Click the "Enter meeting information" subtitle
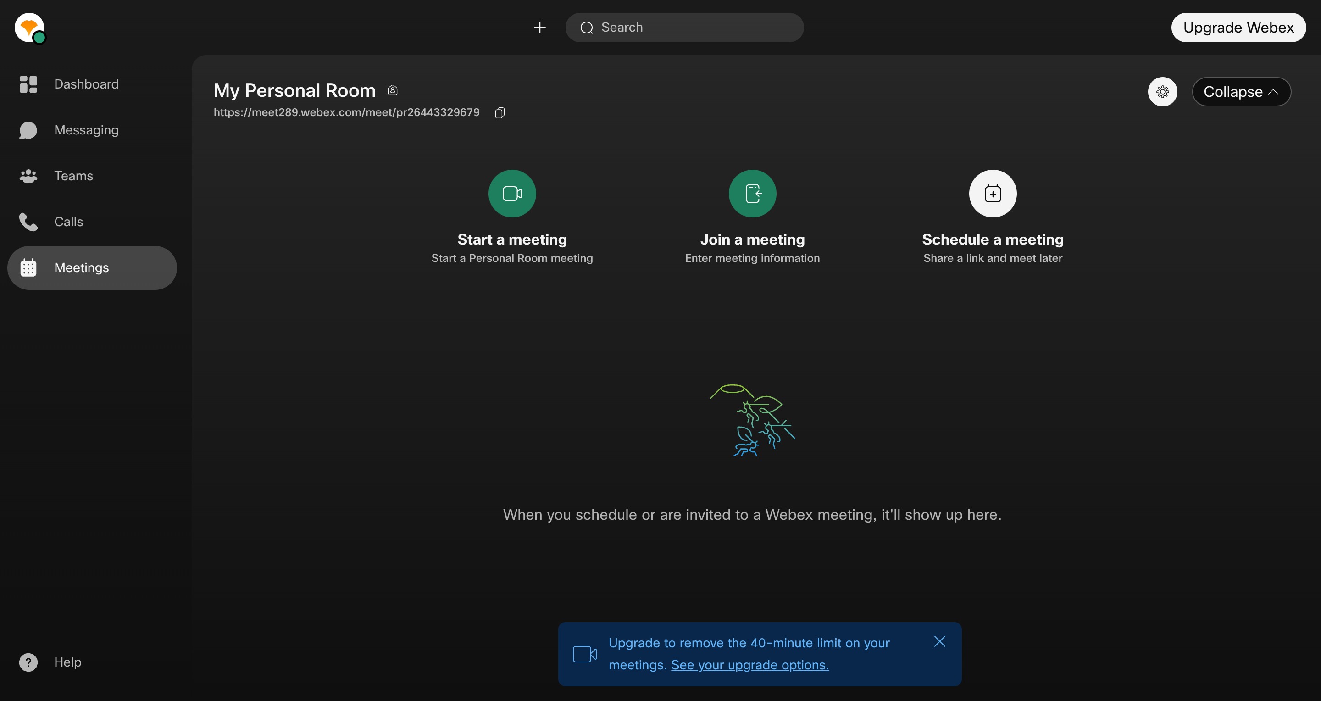The width and height of the screenshot is (1321, 701). pos(752,258)
